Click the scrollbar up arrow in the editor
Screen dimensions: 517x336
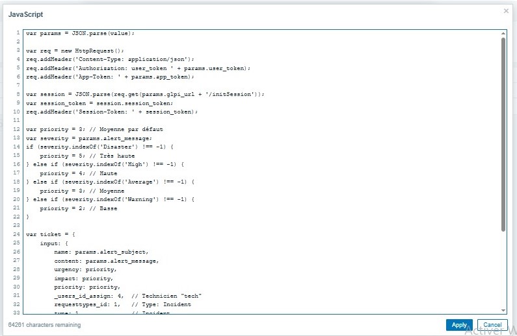click(x=503, y=33)
